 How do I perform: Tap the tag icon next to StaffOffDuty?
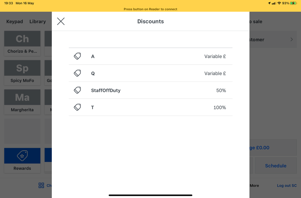coord(77,90)
